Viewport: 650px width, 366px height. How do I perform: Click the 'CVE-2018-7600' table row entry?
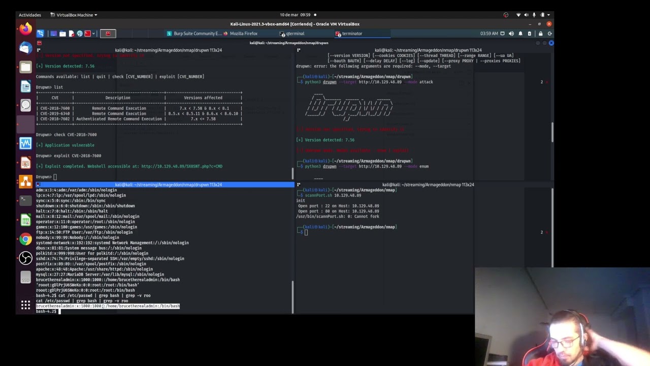coord(139,108)
